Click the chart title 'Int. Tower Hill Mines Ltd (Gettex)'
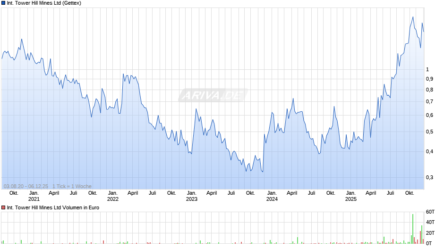This screenshot has height=248, width=444. pyautogui.click(x=44, y=3)
